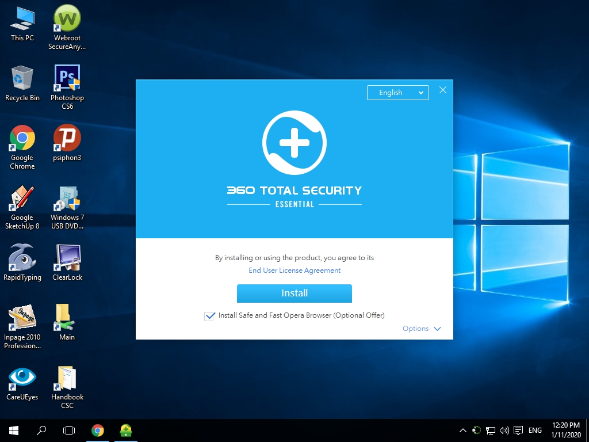
Task: Open the End User License Agreement link
Action: (x=294, y=270)
